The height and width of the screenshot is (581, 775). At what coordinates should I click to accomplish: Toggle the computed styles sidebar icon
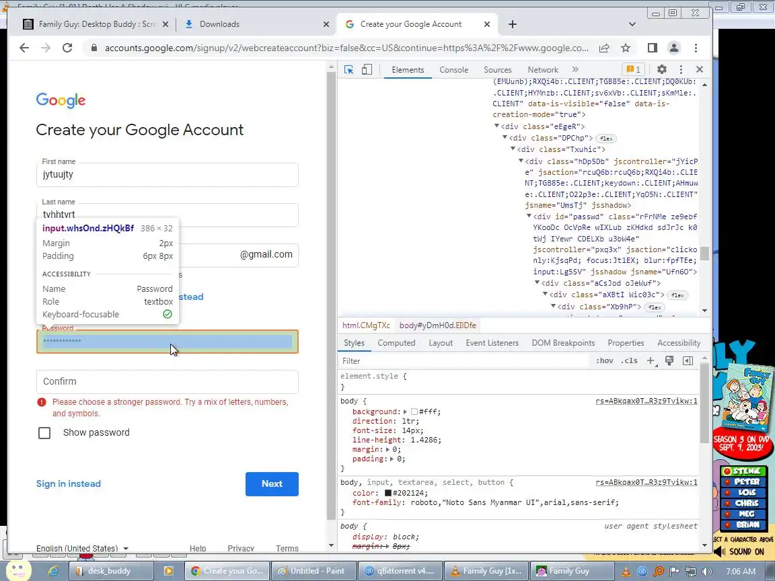click(x=688, y=361)
